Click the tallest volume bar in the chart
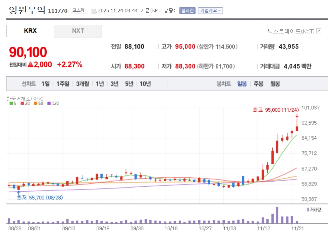Image resolution: width=328 pixels, height=242 pixels. pyautogui.click(x=277, y=215)
